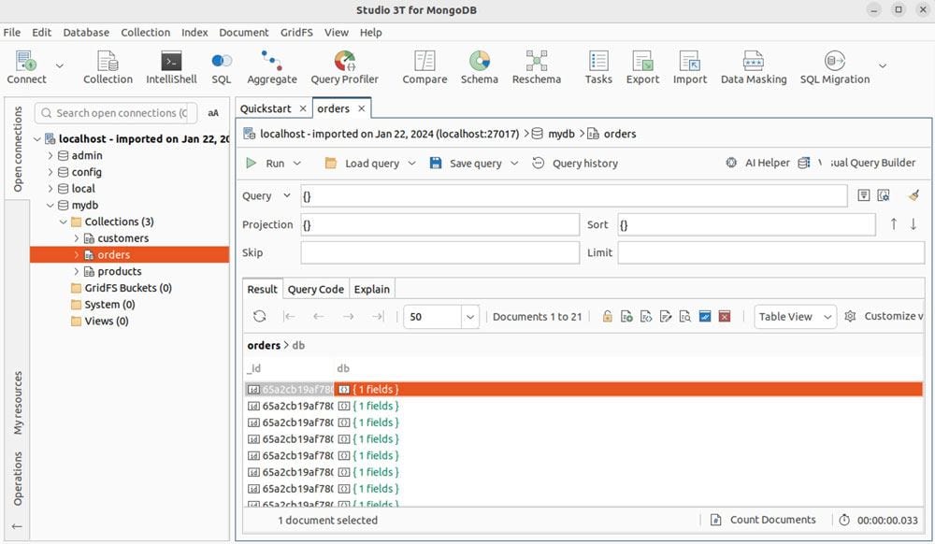Click the query history dropdown icon beside Query field
The height and width of the screenshot is (544, 935).
[x=863, y=195]
